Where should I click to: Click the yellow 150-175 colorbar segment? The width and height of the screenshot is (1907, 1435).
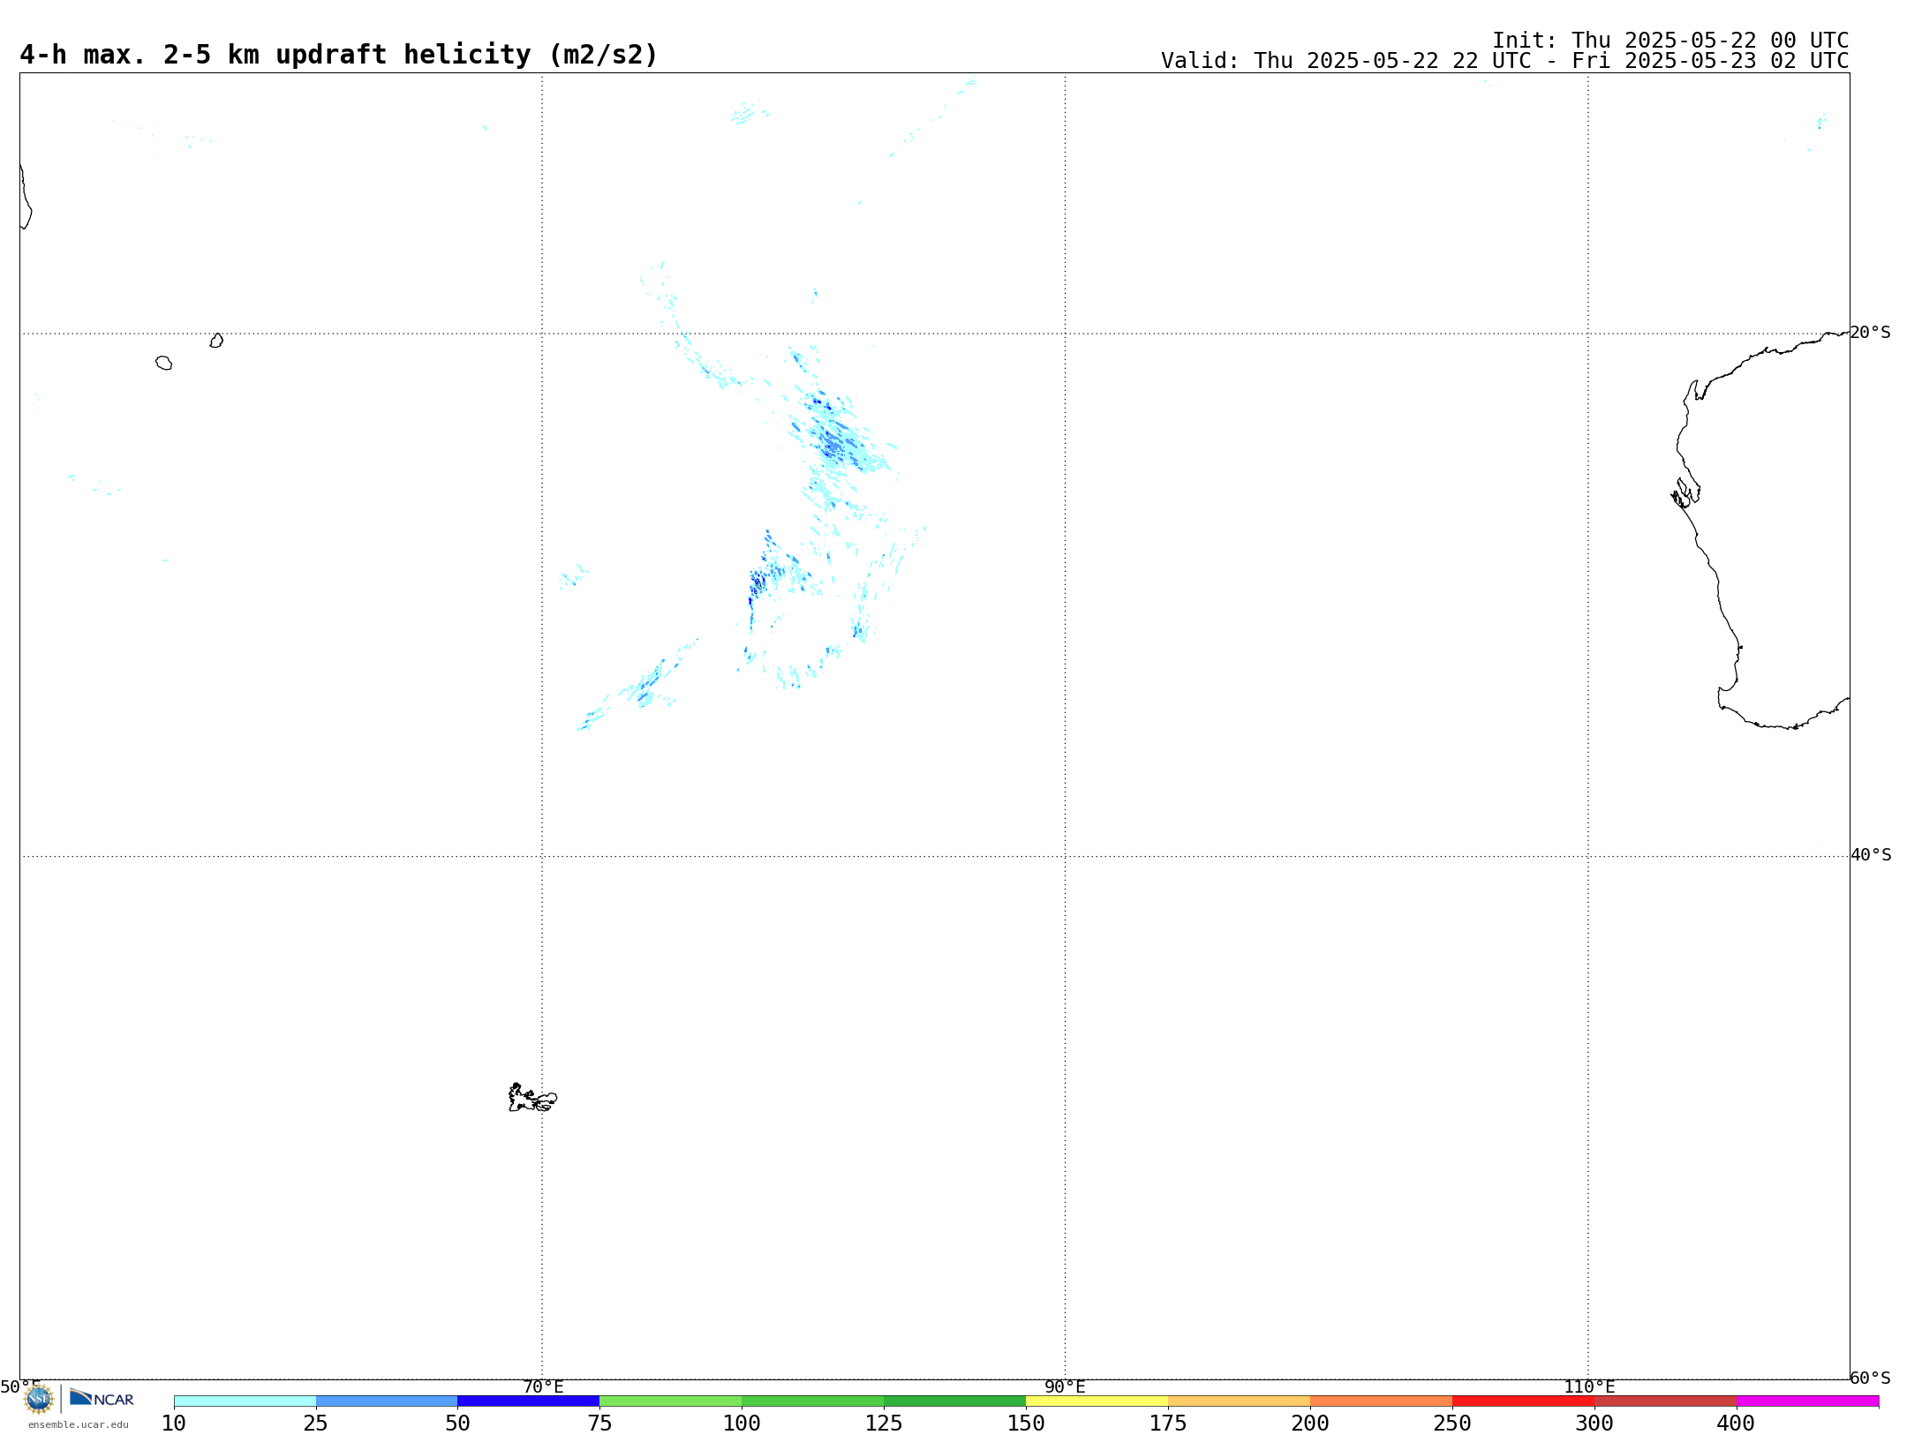(x=1097, y=1401)
